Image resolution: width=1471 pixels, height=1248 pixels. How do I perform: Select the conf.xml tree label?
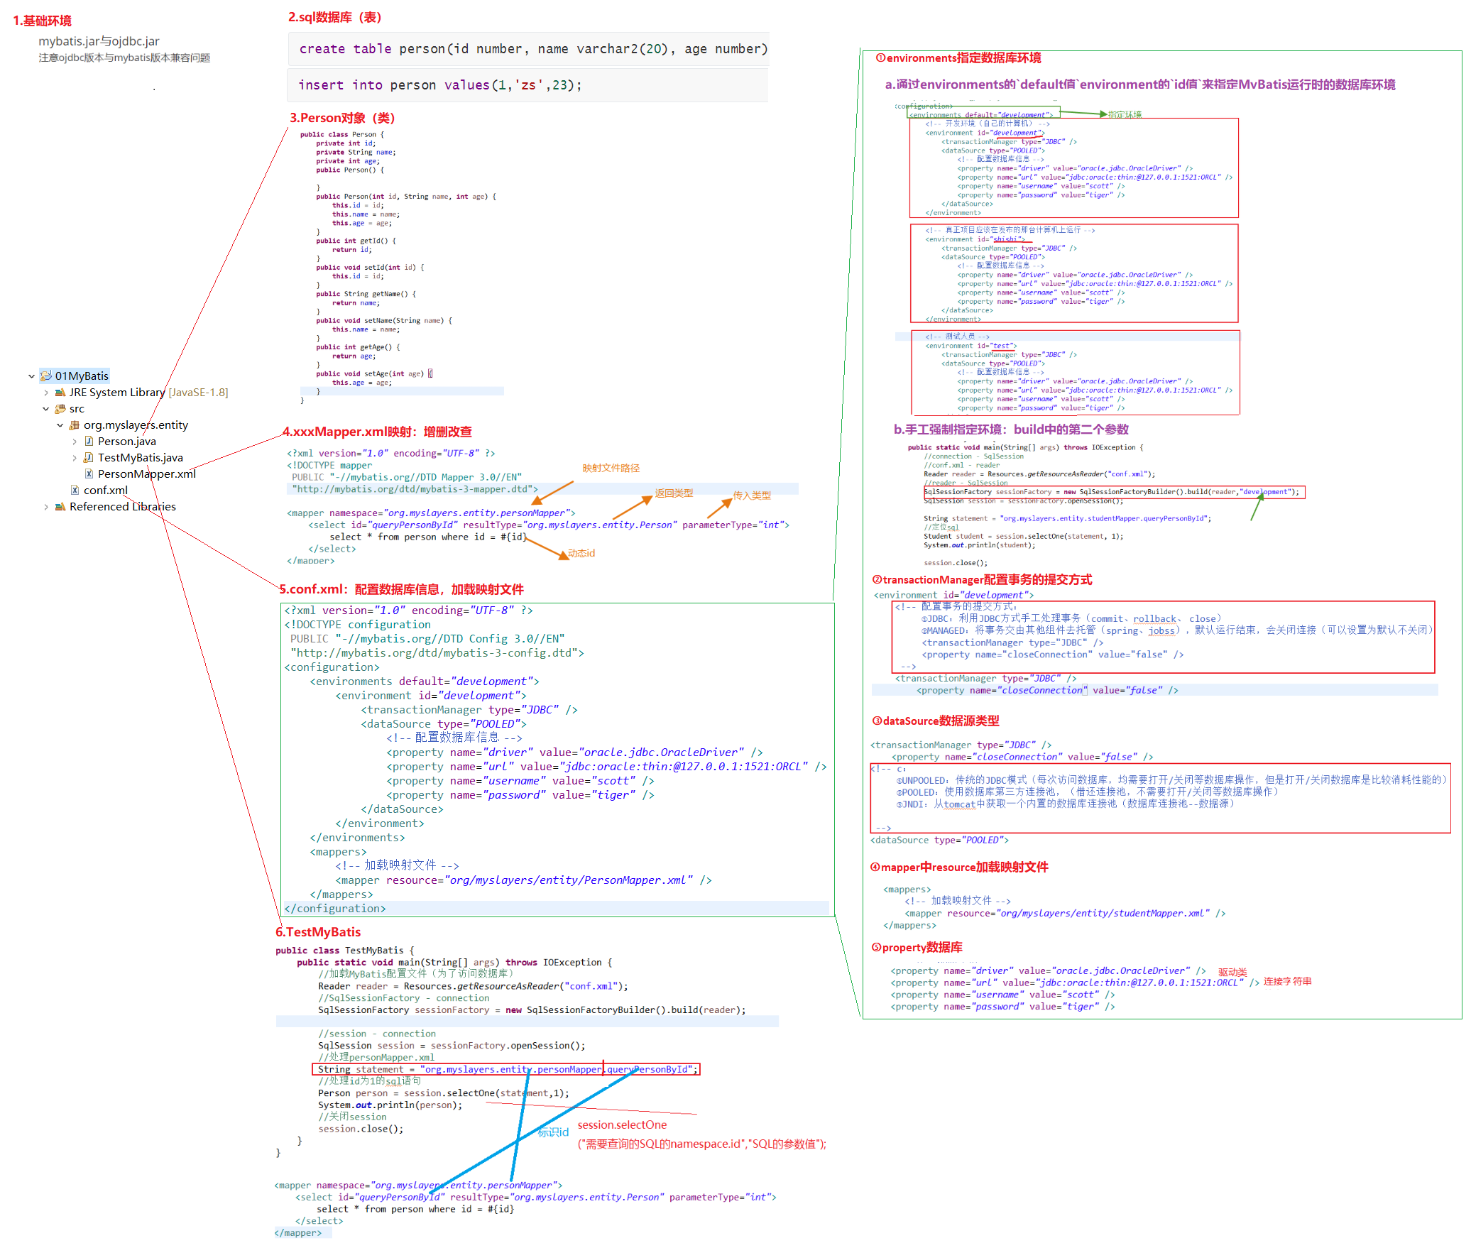pyautogui.click(x=105, y=491)
